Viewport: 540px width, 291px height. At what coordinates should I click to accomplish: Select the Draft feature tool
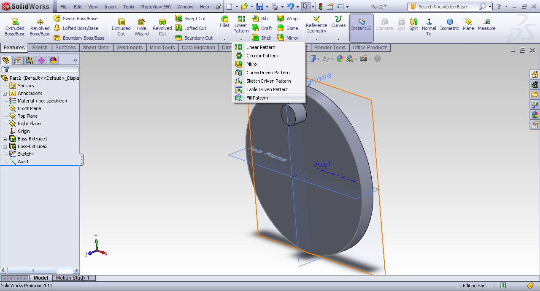(262, 28)
